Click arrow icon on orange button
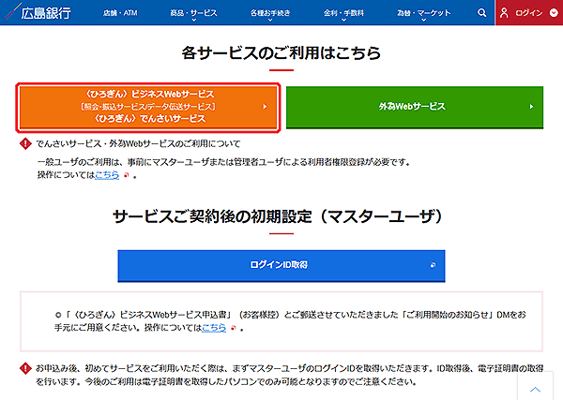Viewport: 563px width, 400px height. (x=265, y=107)
